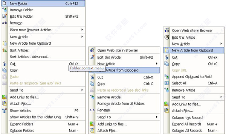Expand Send To submenu arrow in right menu
This screenshot has width=226, height=136.
tap(221, 97)
